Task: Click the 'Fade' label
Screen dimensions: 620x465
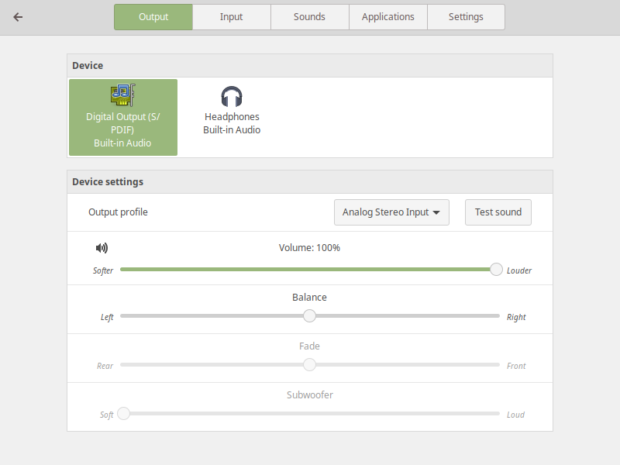Action: click(309, 346)
